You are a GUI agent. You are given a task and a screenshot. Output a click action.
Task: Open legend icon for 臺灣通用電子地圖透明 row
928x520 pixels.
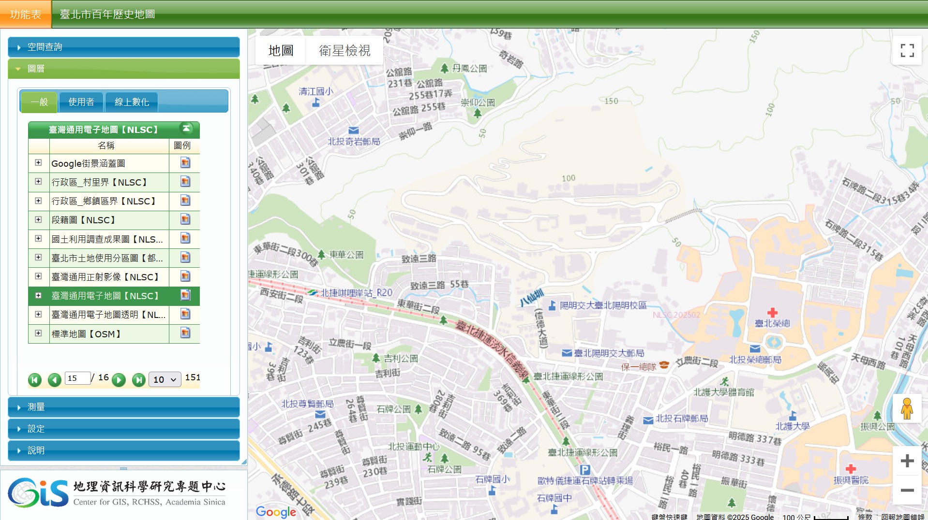[x=185, y=314]
